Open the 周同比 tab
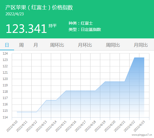154x138 pixels. point(113,45)
